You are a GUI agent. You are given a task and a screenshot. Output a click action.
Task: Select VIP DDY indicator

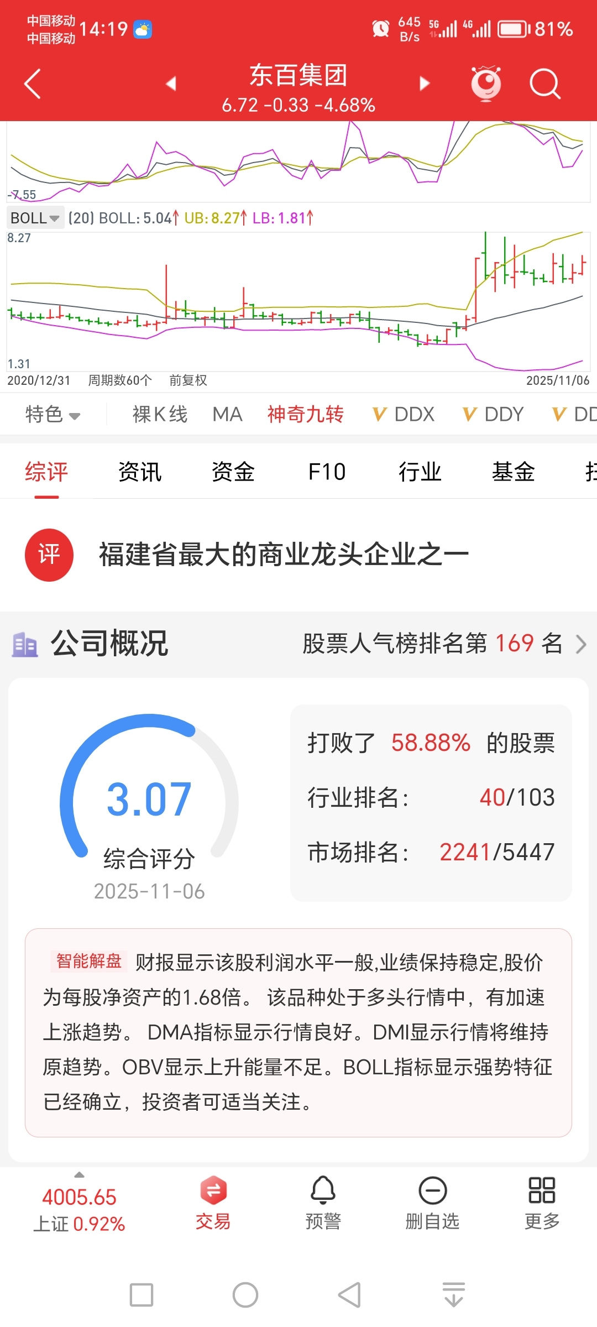(493, 414)
